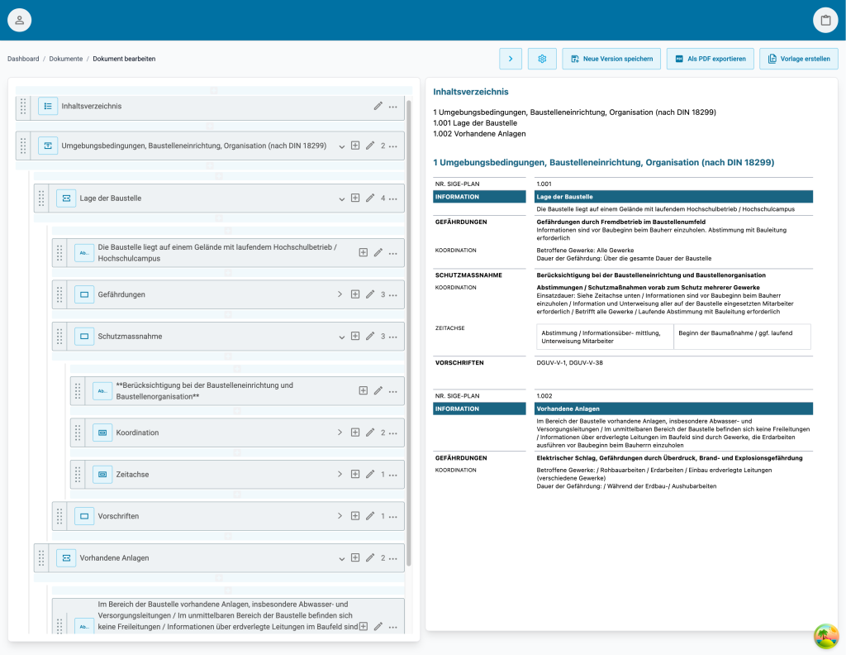This screenshot has width=846, height=655.
Task: Edit the Inhaltsverzeichnis block with the pencil icon
Action: pyautogui.click(x=378, y=106)
